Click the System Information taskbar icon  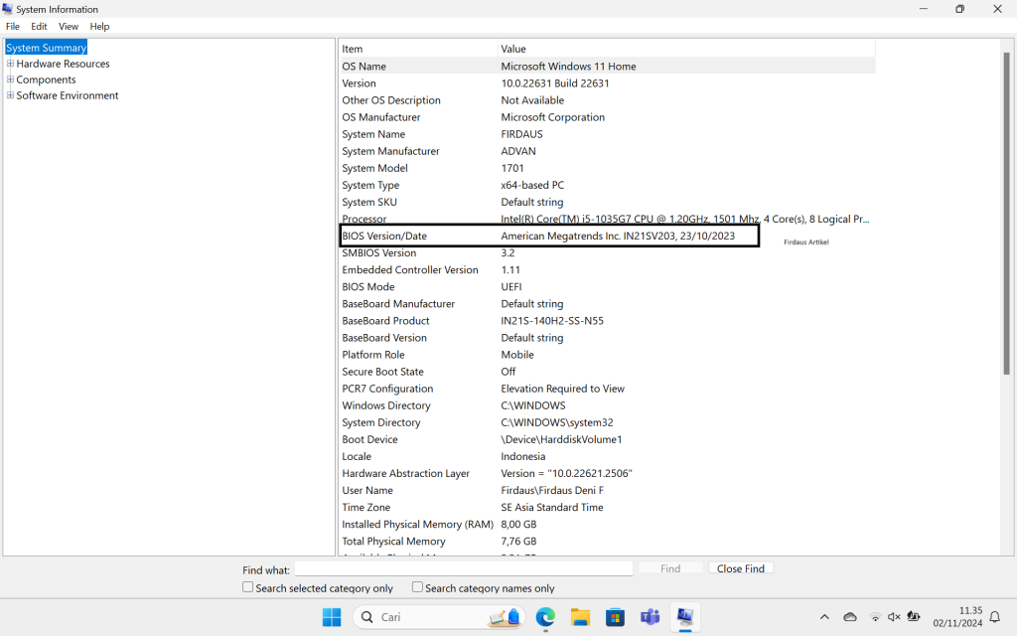(684, 617)
